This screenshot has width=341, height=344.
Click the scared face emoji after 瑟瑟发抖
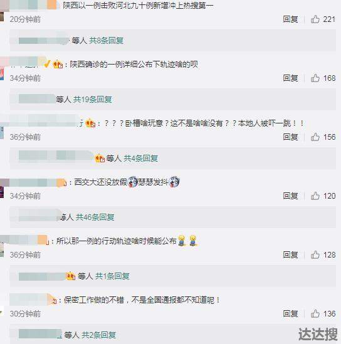click(174, 182)
